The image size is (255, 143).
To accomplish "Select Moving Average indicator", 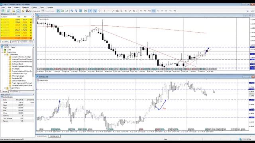I will (x=18, y=76).
